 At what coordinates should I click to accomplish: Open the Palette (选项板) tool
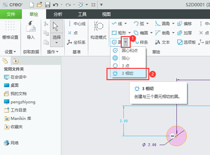[x=186, y=42]
